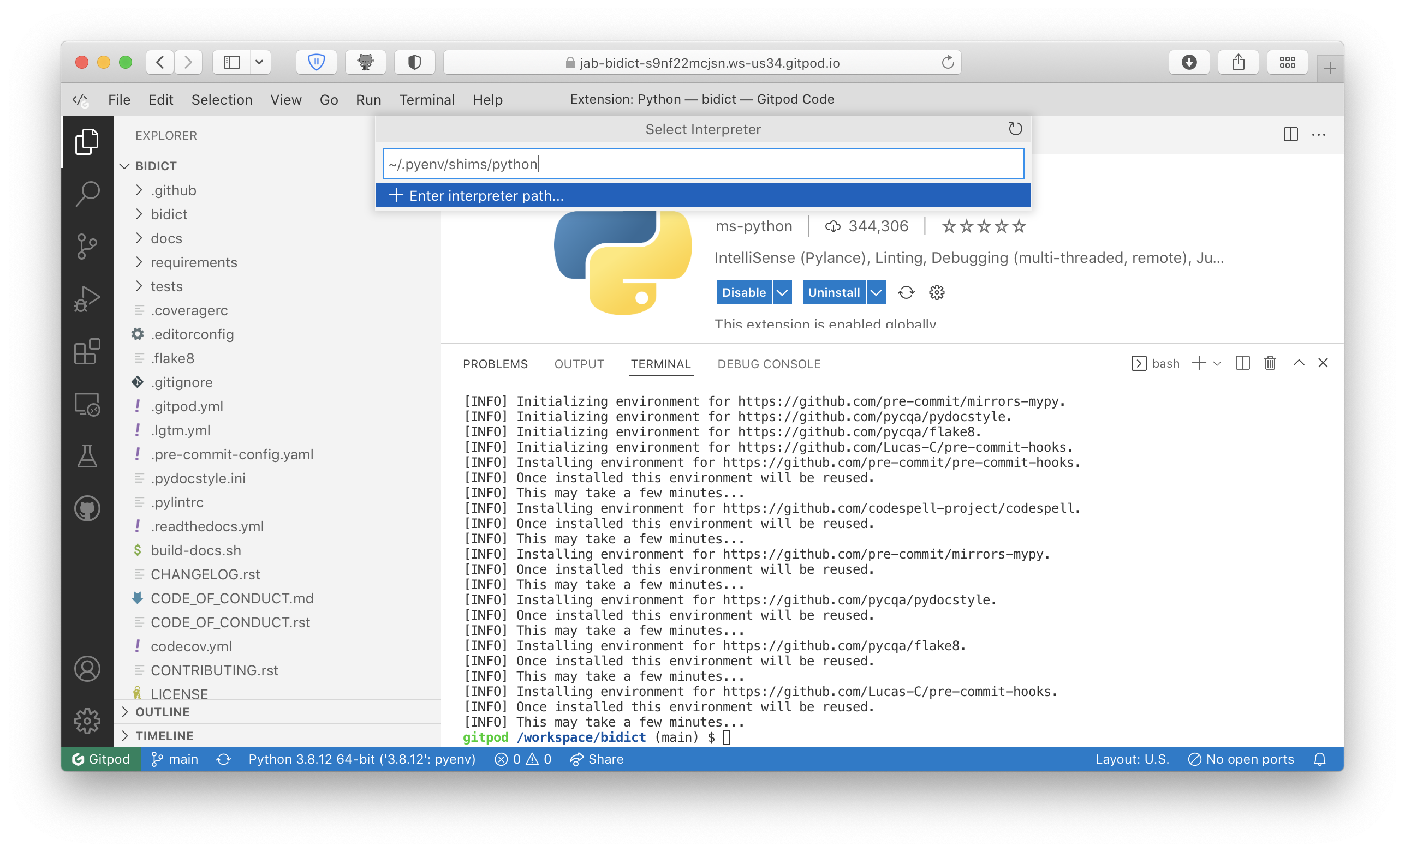Screen dimensions: 1405x852
Task: Open the Gitpod application menu icon
Action: pos(80,100)
